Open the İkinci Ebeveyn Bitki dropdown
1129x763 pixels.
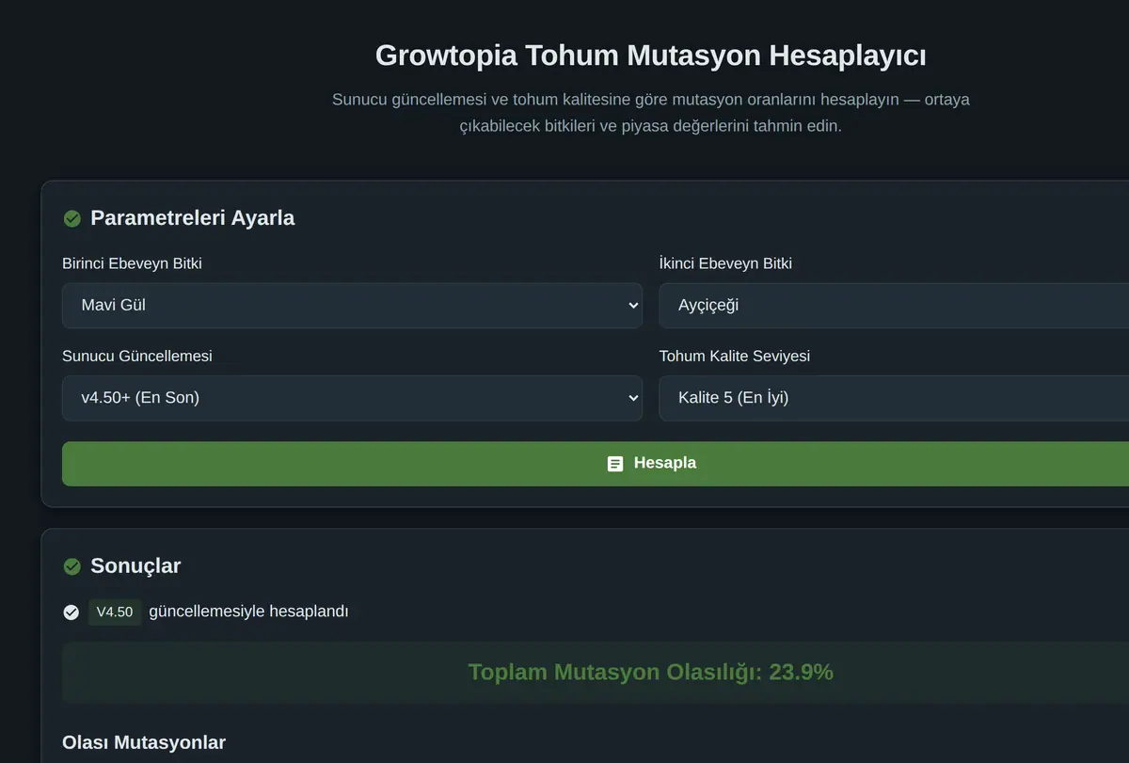[894, 306]
